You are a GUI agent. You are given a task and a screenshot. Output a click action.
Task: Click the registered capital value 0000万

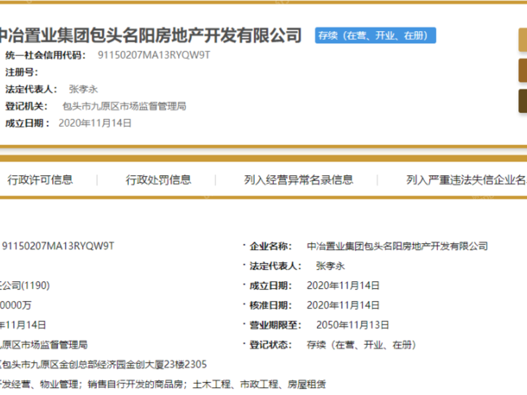pos(16,305)
